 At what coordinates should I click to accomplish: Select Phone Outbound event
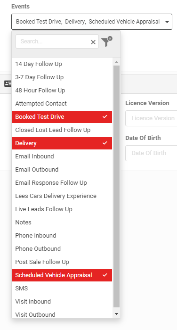point(62,249)
